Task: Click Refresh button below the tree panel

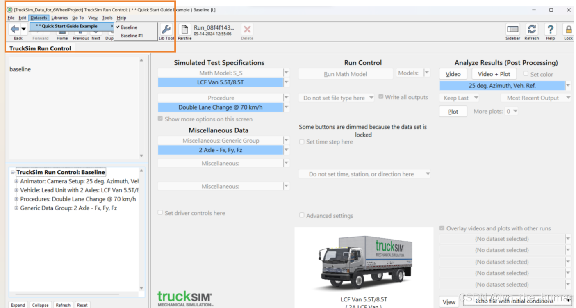Action: coord(63,305)
